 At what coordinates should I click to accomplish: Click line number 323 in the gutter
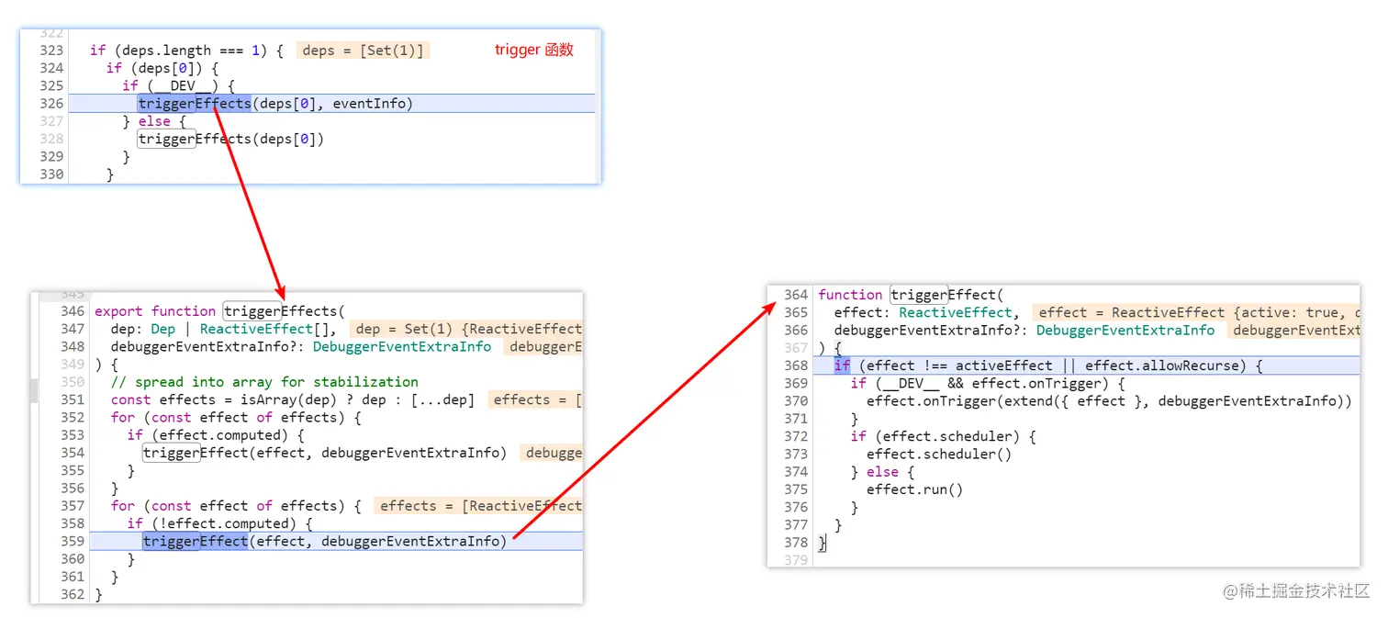[51, 51]
